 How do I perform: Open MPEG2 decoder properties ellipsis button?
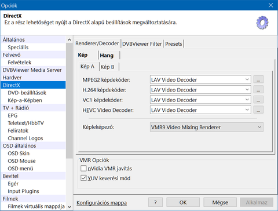tap(258, 79)
